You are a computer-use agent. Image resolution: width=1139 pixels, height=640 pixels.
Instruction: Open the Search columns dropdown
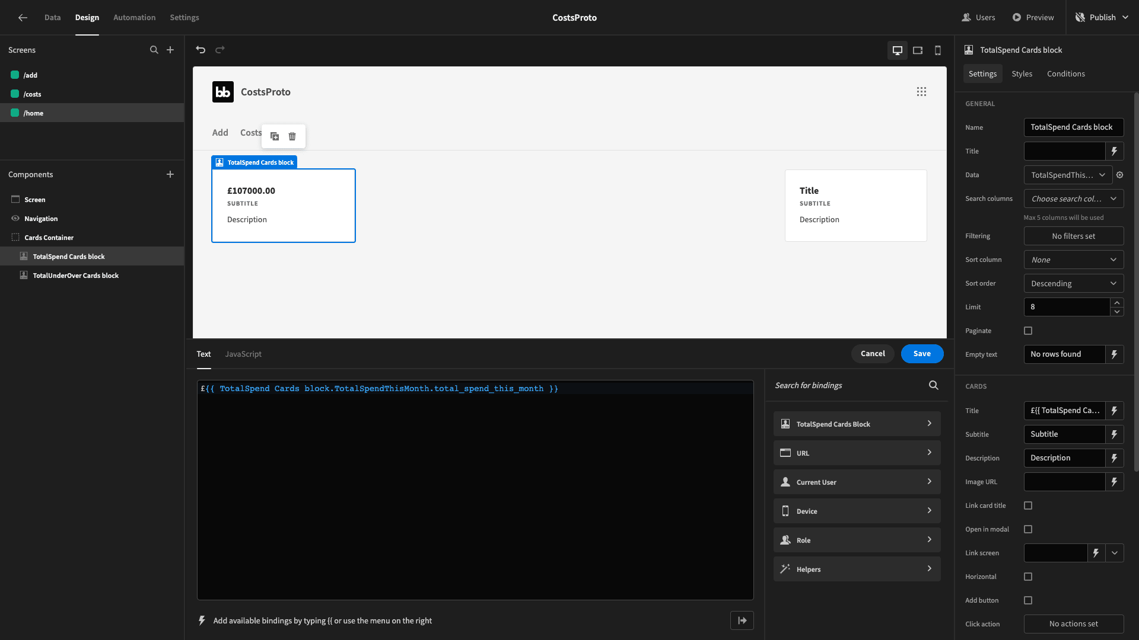tap(1074, 199)
